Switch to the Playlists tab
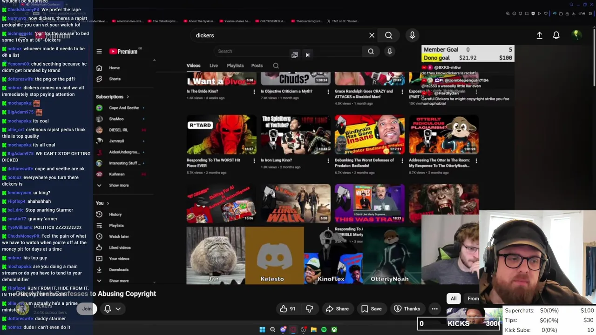The image size is (596, 335). click(235, 66)
